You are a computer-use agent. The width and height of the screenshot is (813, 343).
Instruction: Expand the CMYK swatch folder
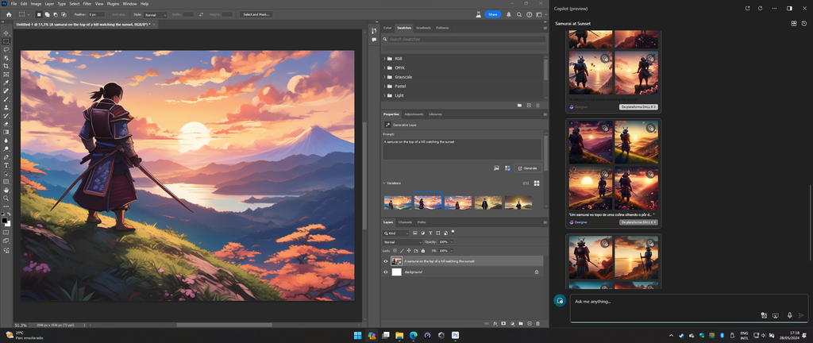pyautogui.click(x=384, y=67)
